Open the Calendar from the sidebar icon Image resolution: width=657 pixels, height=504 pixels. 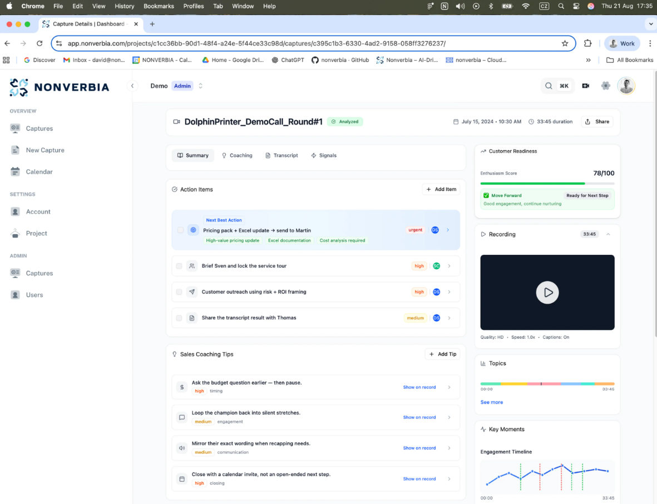click(15, 171)
